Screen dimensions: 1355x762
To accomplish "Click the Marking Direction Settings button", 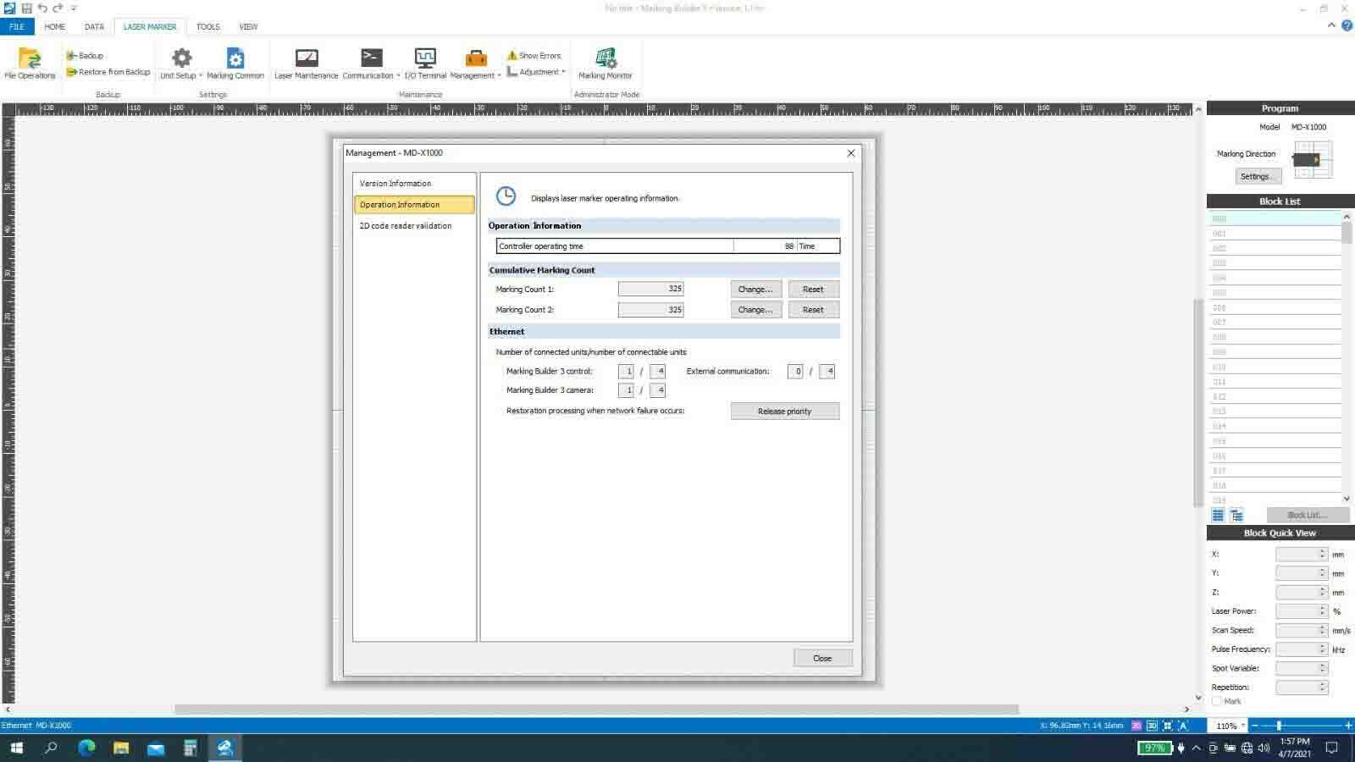I will tap(1258, 176).
